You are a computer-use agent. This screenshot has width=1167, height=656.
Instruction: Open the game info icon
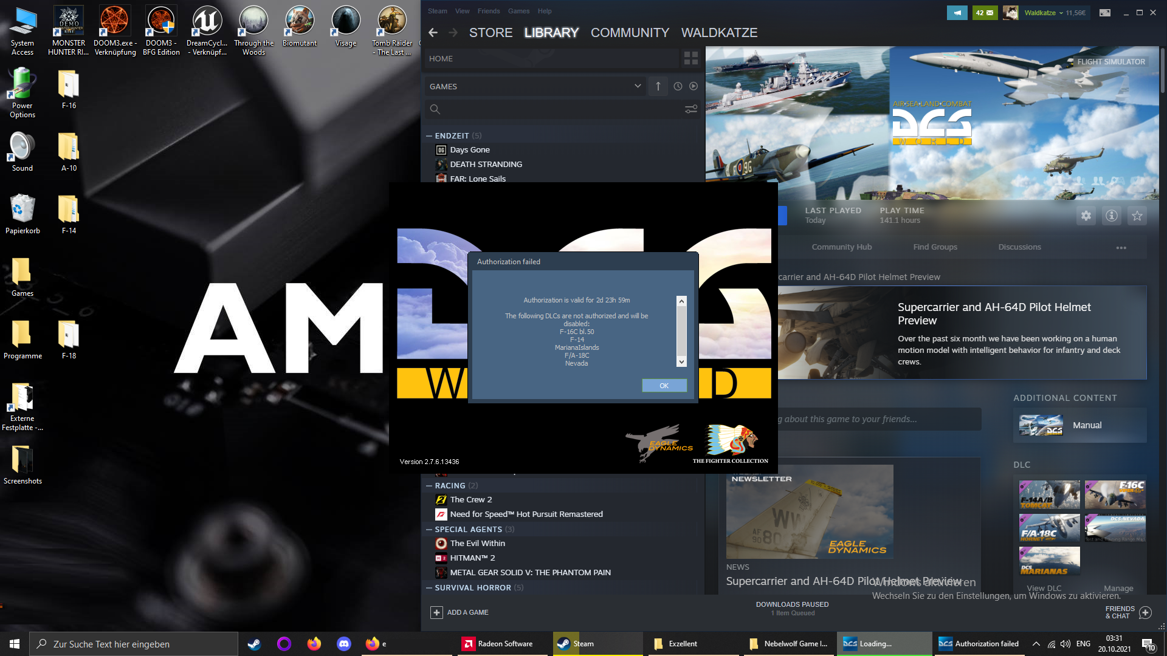(1112, 216)
